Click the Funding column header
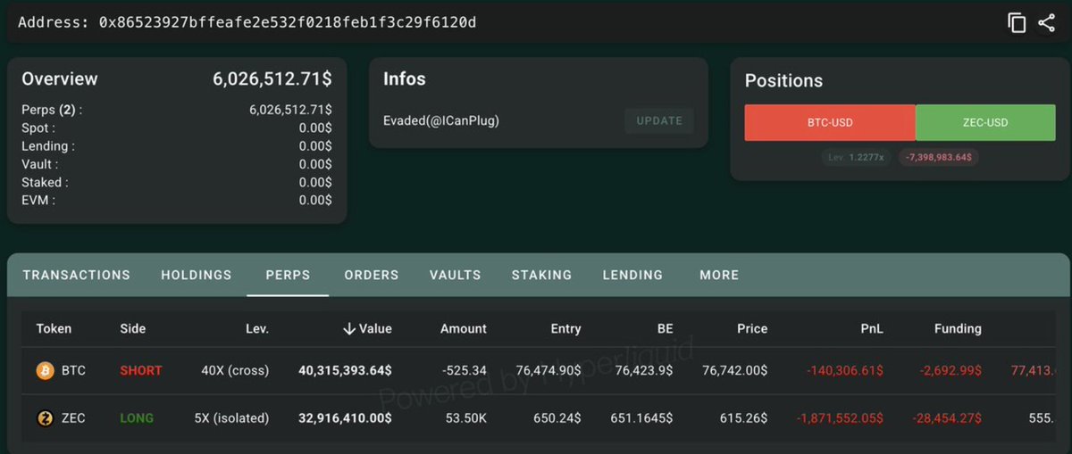Screen dimensions: 1072x454 coord(958,328)
